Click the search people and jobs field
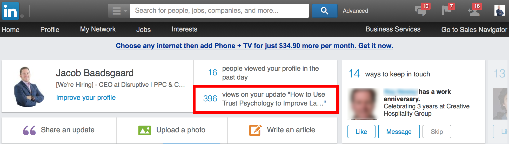Image resolution: width=509 pixels, height=144 pixels. (219, 11)
